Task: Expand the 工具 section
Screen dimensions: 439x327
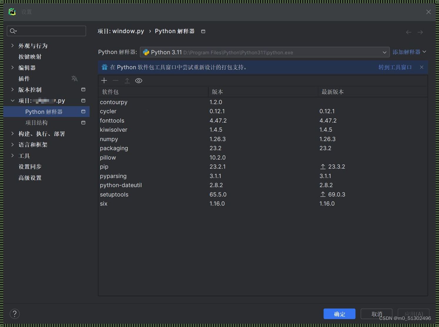Action: click(12, 155)
